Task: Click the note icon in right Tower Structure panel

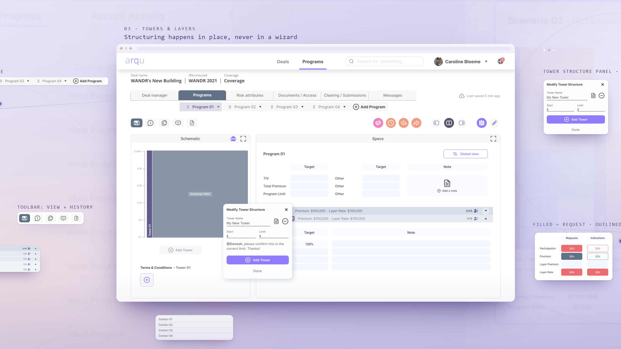Action: coord(593,96)
